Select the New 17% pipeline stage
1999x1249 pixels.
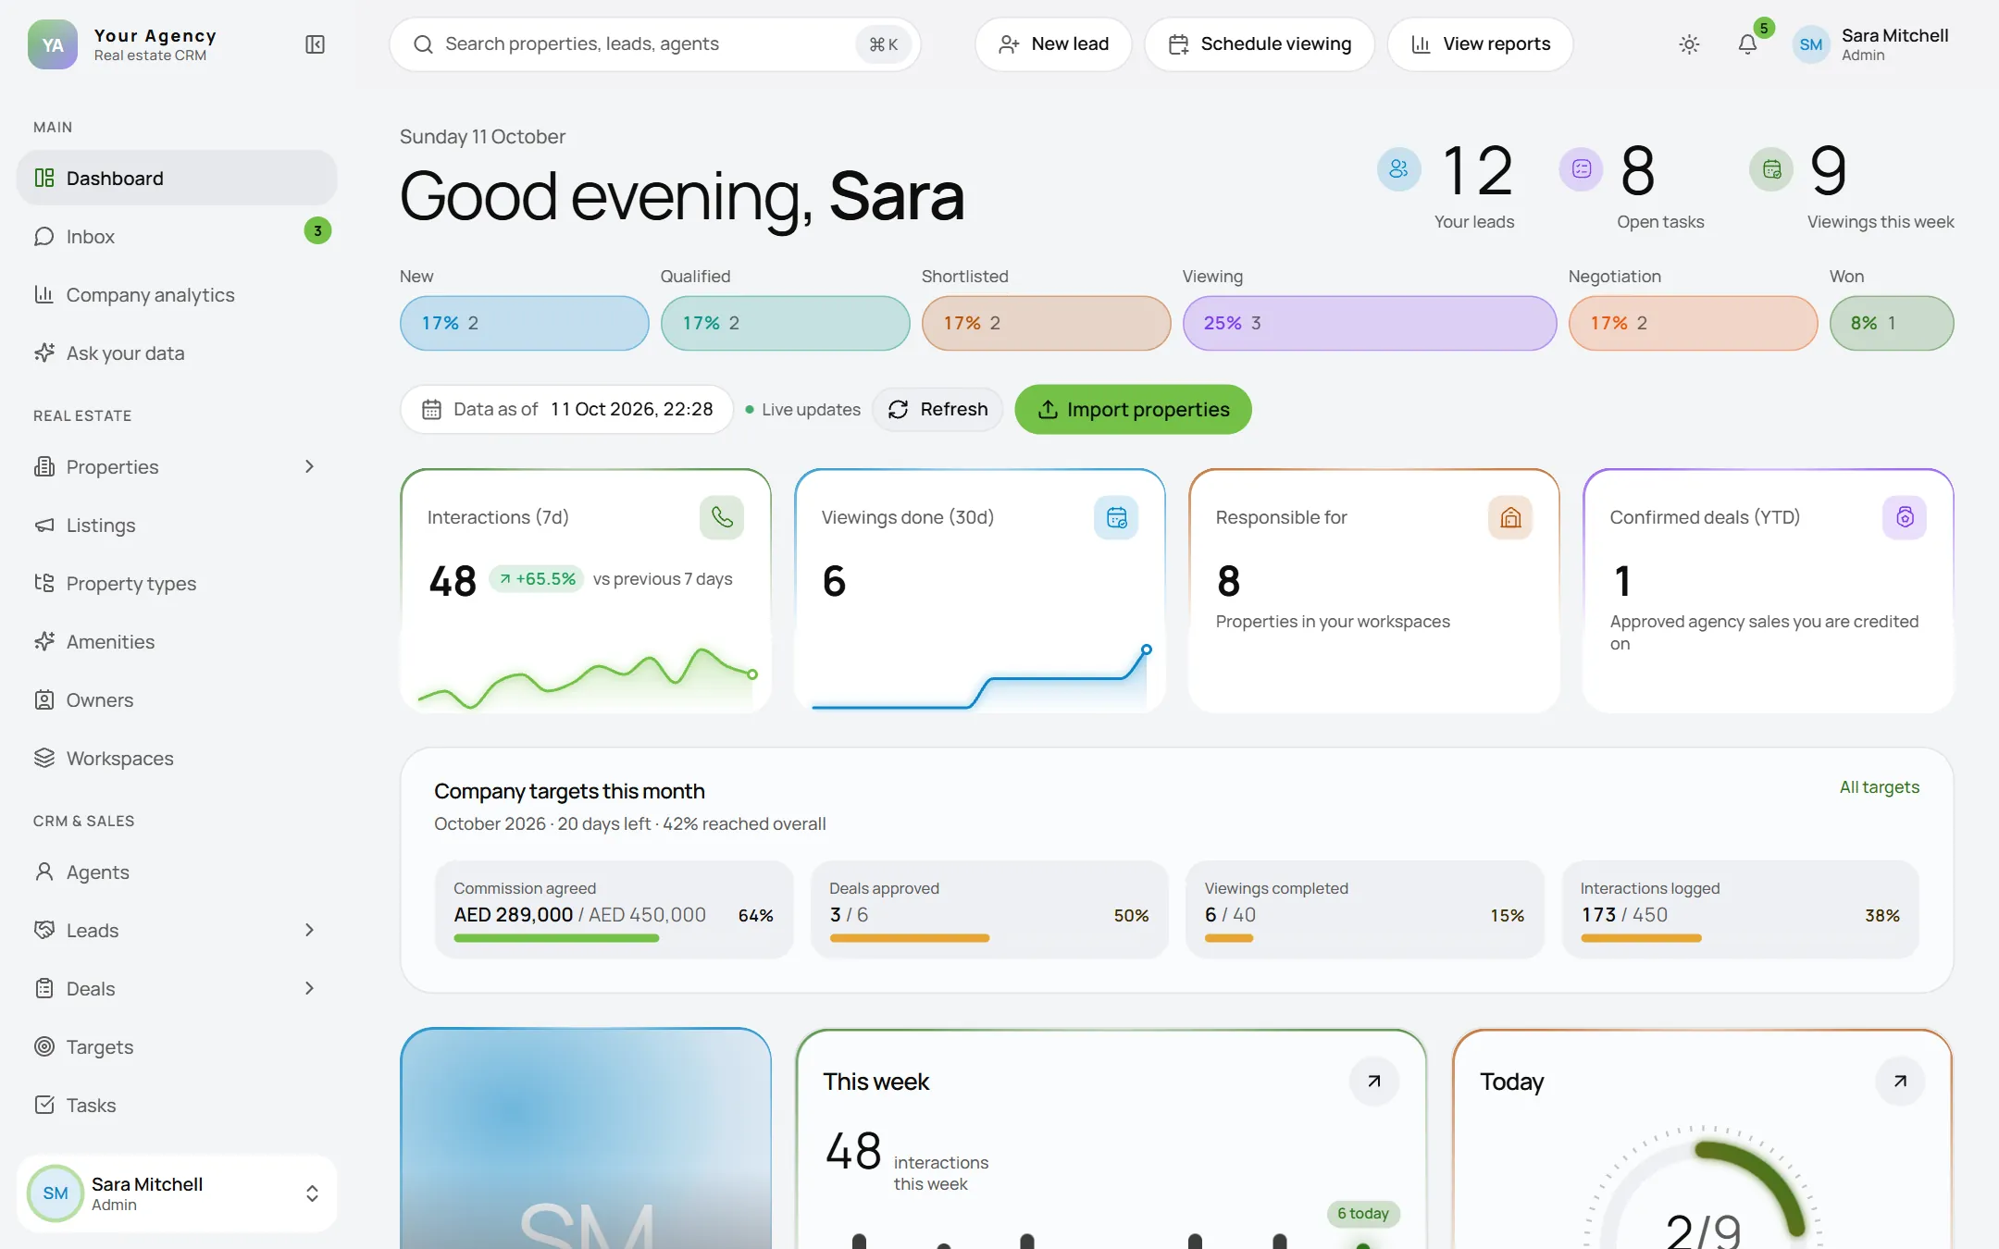525,323
